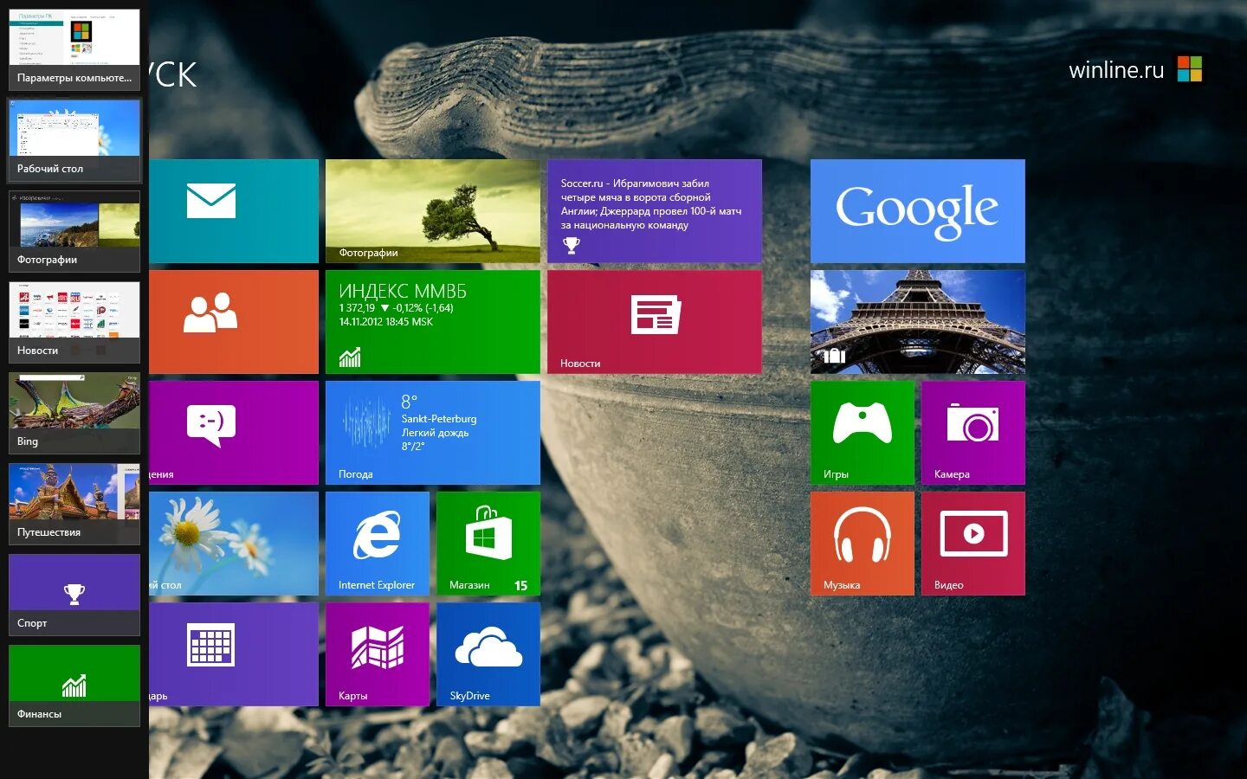Open the Messaging tile with smiley bubble

click(234, 433)
